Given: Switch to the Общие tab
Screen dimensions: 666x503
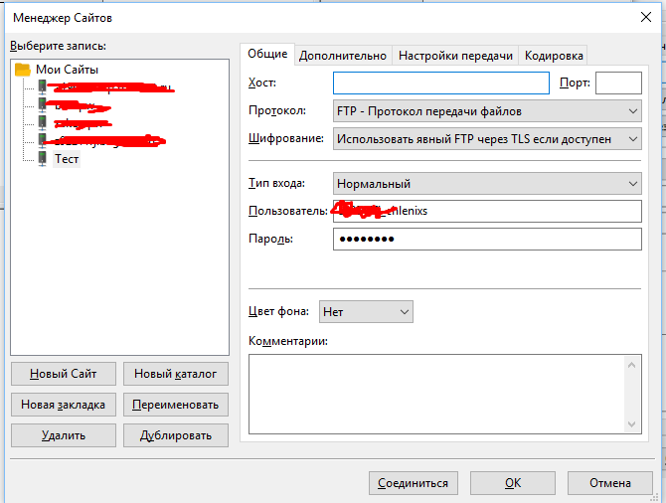Looking at the screenshot, I should tap(267, 54).
